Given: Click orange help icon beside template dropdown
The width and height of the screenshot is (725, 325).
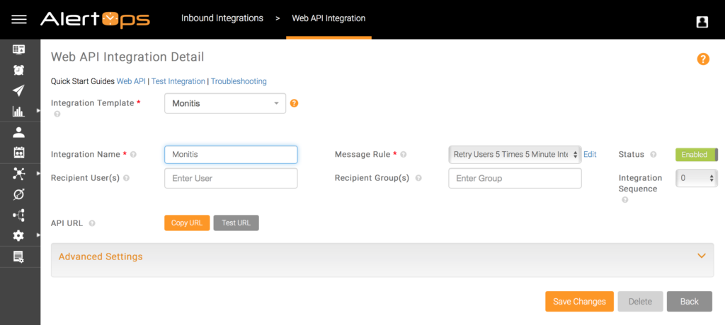Looking at the screenshot, I should click(x=294, y=103).
